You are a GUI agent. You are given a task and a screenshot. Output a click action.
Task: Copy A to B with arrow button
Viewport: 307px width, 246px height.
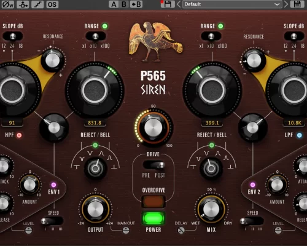pos(136,4)
